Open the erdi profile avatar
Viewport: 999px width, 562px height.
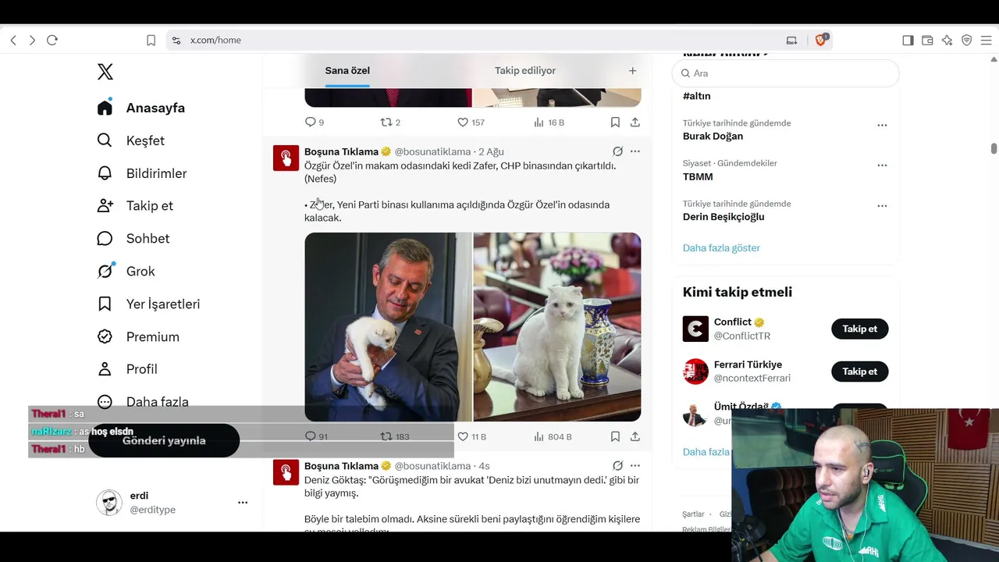coord(109,503)
